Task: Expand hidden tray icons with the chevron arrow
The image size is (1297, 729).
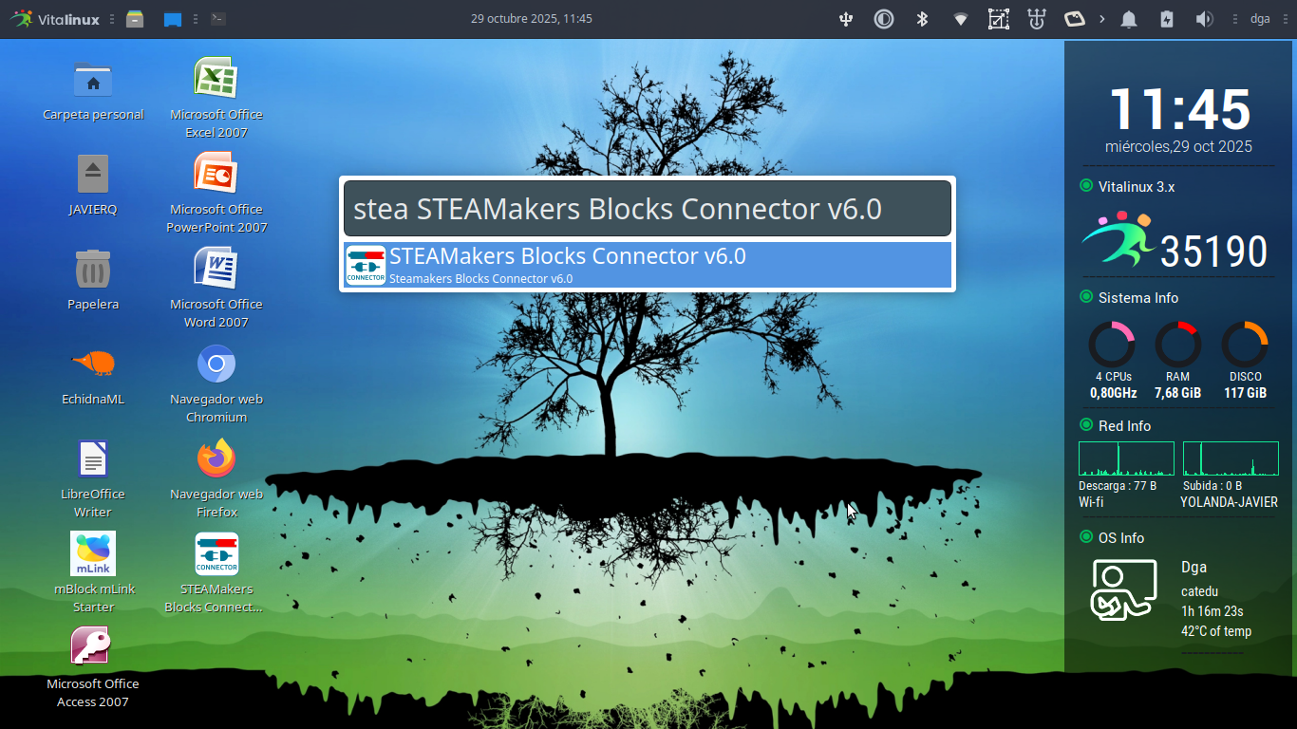Action: click(x=1101, y=19)
